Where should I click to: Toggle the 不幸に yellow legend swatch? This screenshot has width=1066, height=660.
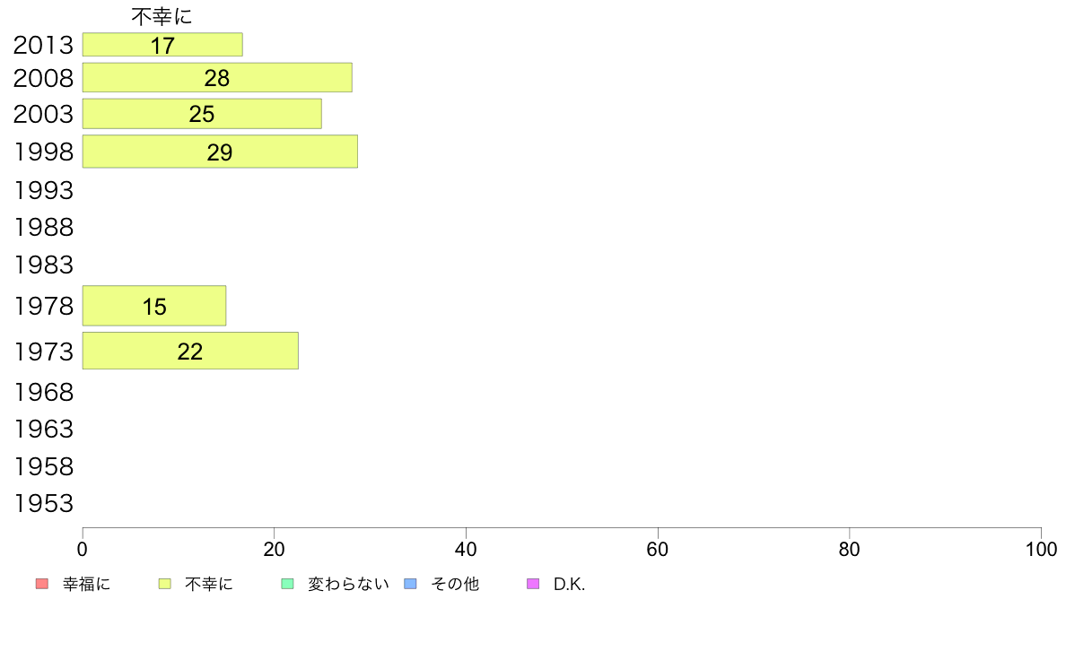tap(164, 584)
